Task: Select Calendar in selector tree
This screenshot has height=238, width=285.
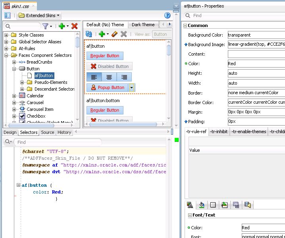Action: (35, 96)
